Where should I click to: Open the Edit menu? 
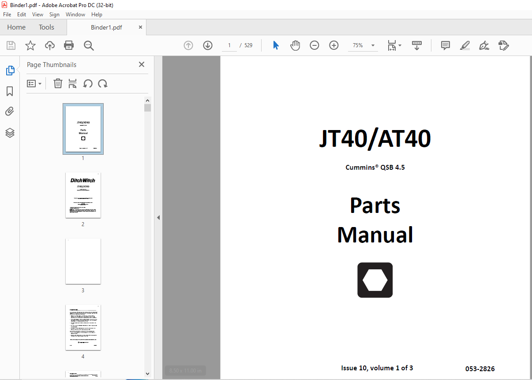tap(22, 15)
